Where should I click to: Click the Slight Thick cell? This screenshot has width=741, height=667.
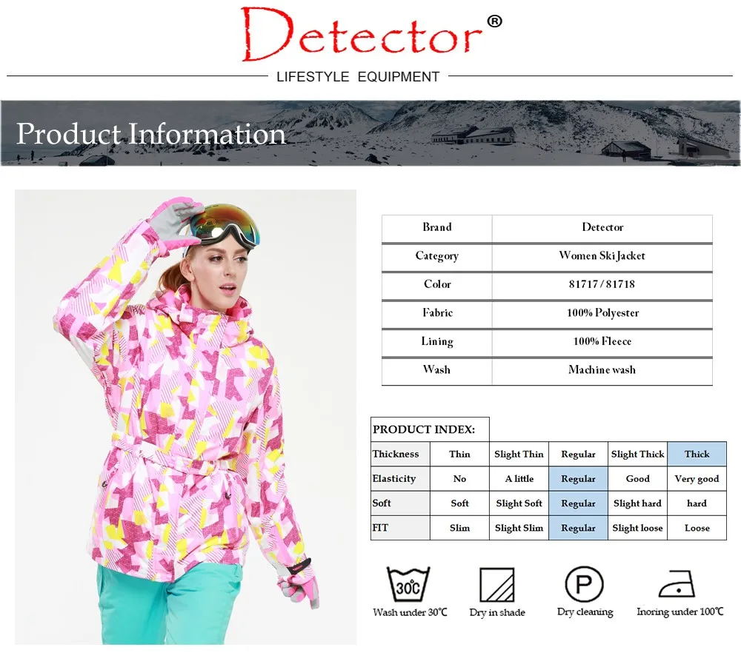[x=637, y=454]
